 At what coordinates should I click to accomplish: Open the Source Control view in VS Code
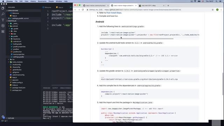pos(3,20)
